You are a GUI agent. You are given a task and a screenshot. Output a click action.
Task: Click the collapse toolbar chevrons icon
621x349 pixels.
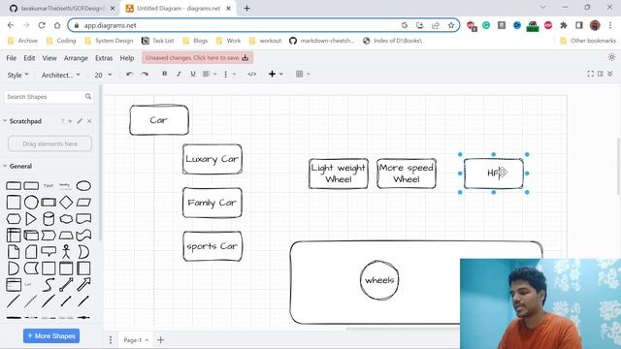click(610, 74)
